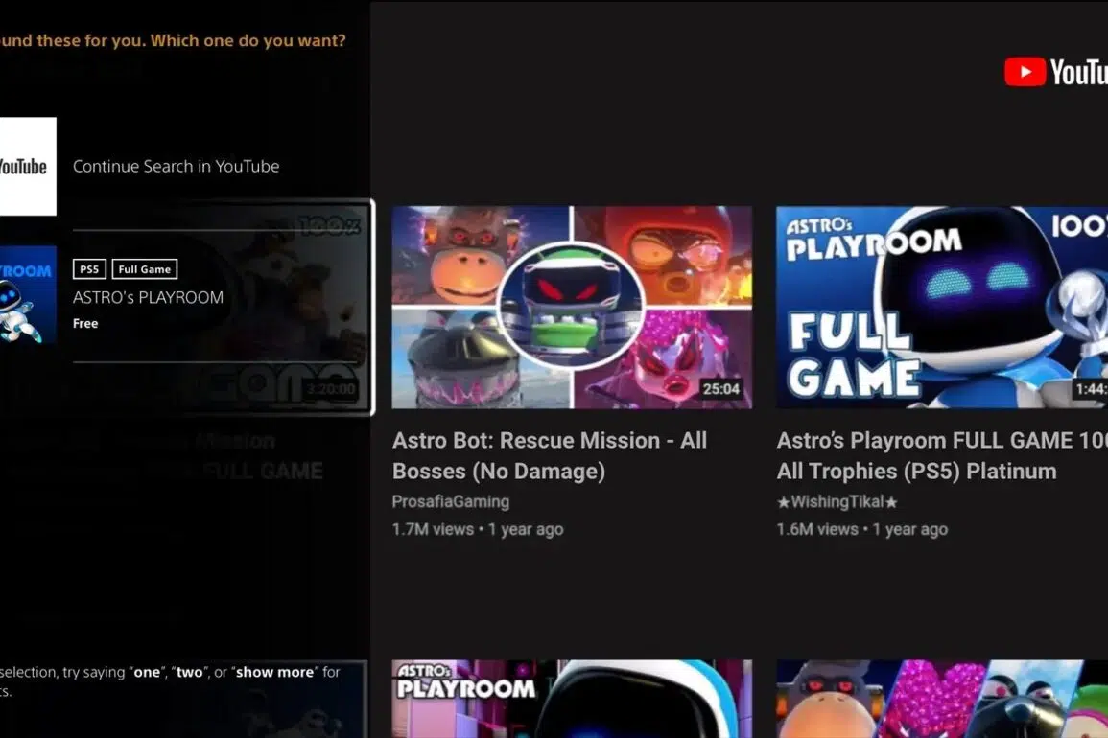
Task: Open the bottom-row Astro's Playroom thumbnail
Action: (572, 698)
